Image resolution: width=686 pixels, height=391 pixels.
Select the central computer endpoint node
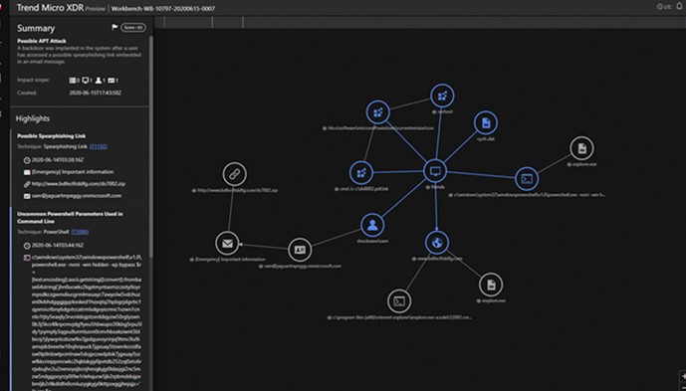click(x=435, y=171)
